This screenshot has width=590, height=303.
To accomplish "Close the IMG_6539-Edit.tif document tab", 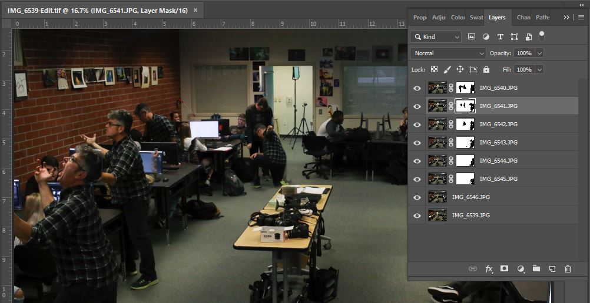I will (195, 11).
